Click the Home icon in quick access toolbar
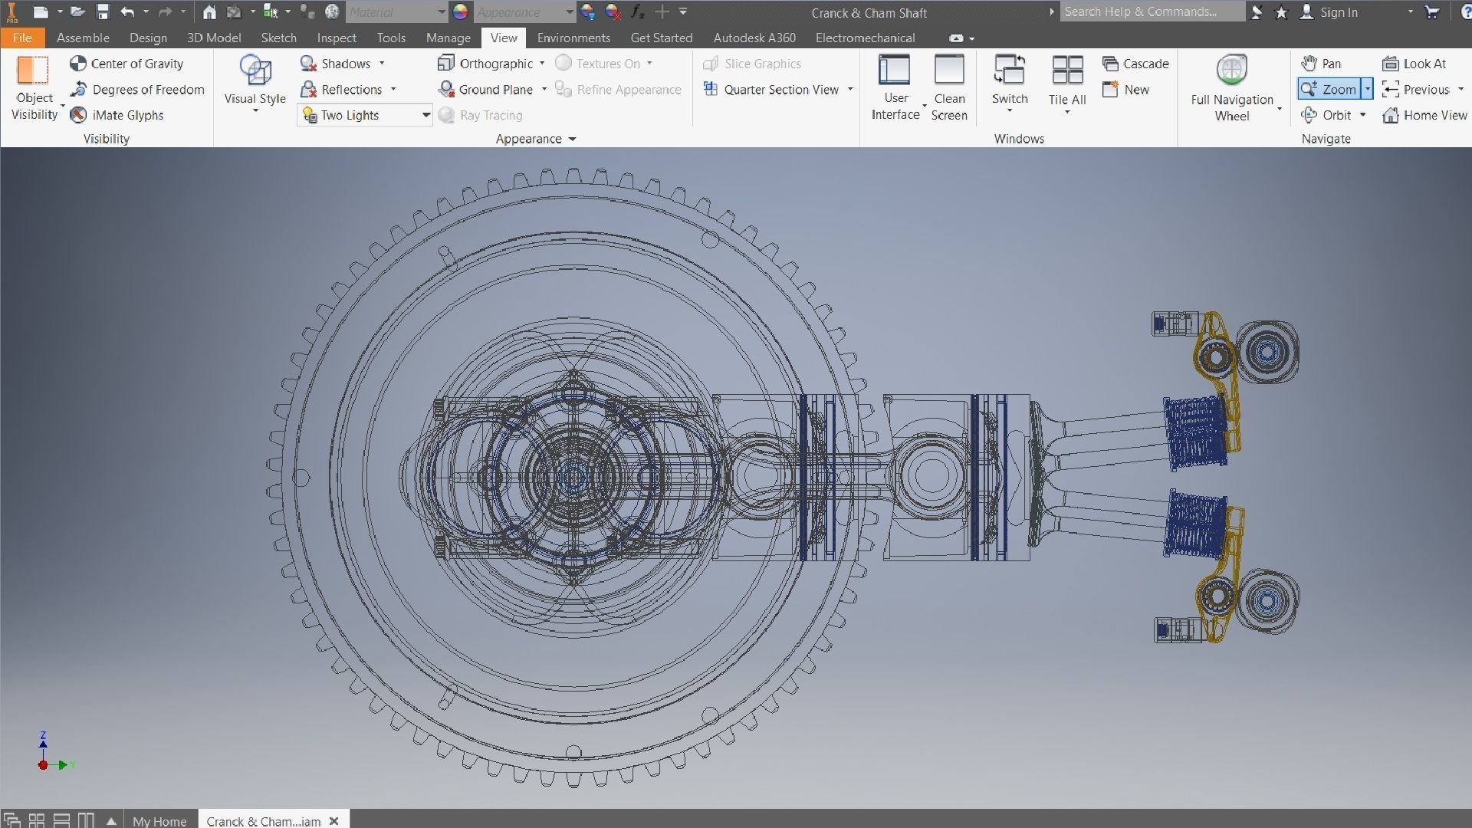The image size is (1472, 828). (209, 12)
